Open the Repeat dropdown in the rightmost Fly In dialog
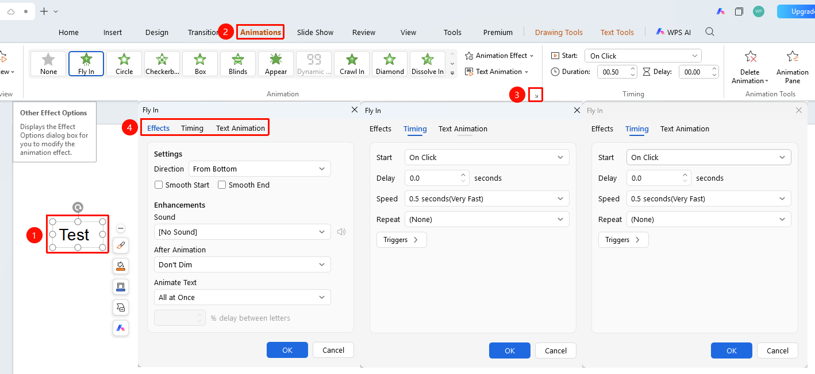The width and height of the screenshot is (815, 374). tap(709, 219)
